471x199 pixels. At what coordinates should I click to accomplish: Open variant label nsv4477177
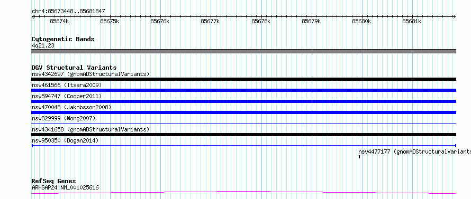click(x=414, y=151)
